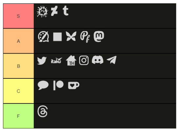Select the Itaku logo
Viewport: 178px width, 130px height.
click(56, 61)
